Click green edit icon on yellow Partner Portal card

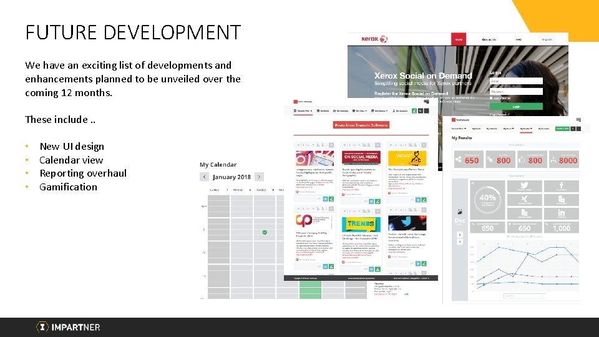pyautogui.click(x=424, y=200)
